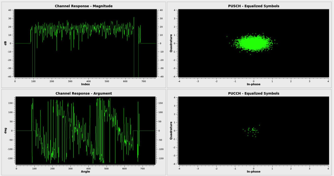Click the dB label on magnitude plot
The image size is (334, 176).
click(5, 43)
